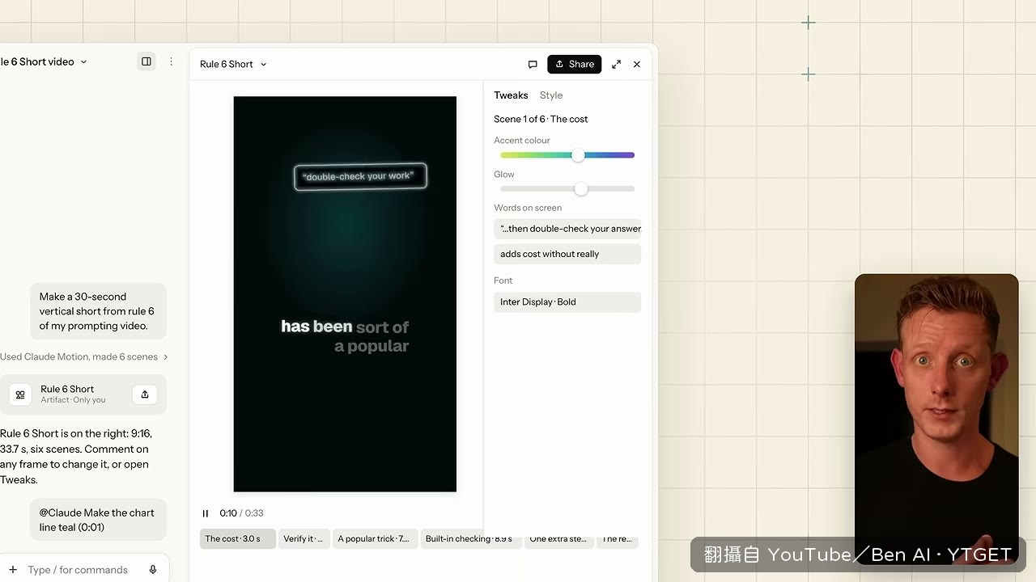This screenshot has height=582, width=1036.
Task: Select the 'Built-in checking · 8.9 s' scene chip
Action: point(470,539)
